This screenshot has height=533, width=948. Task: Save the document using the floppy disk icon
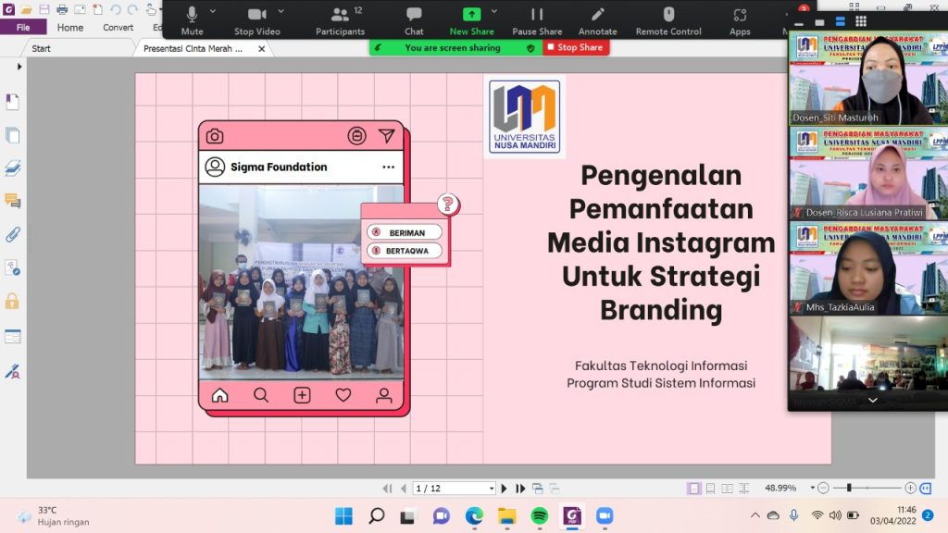point(44,9)
